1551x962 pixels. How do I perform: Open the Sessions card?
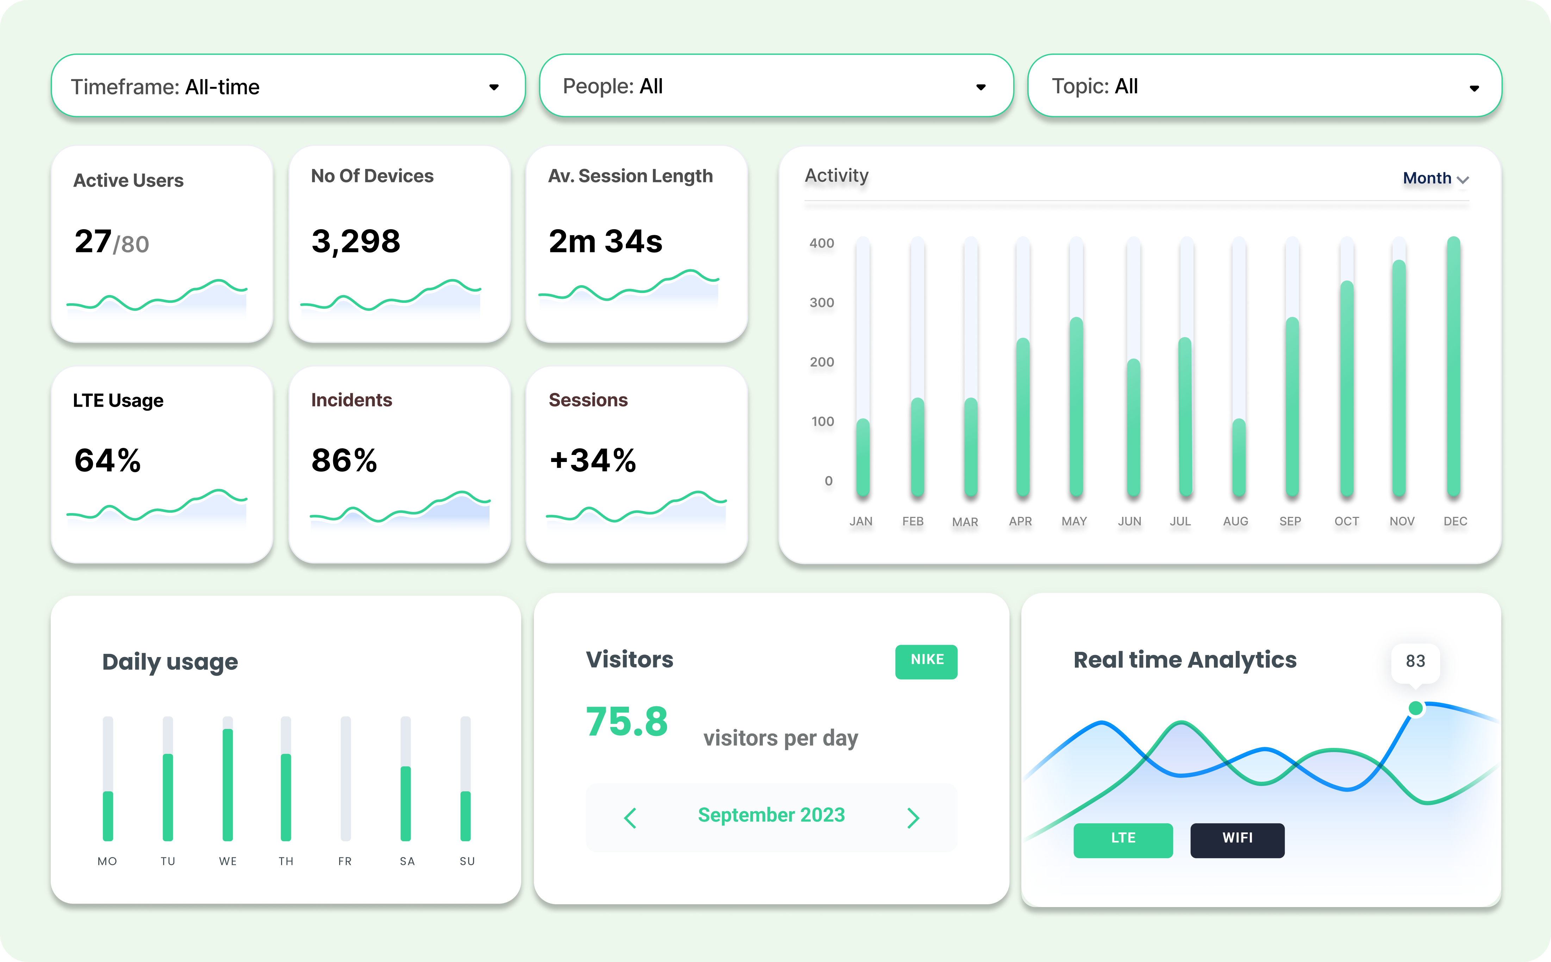637,464
